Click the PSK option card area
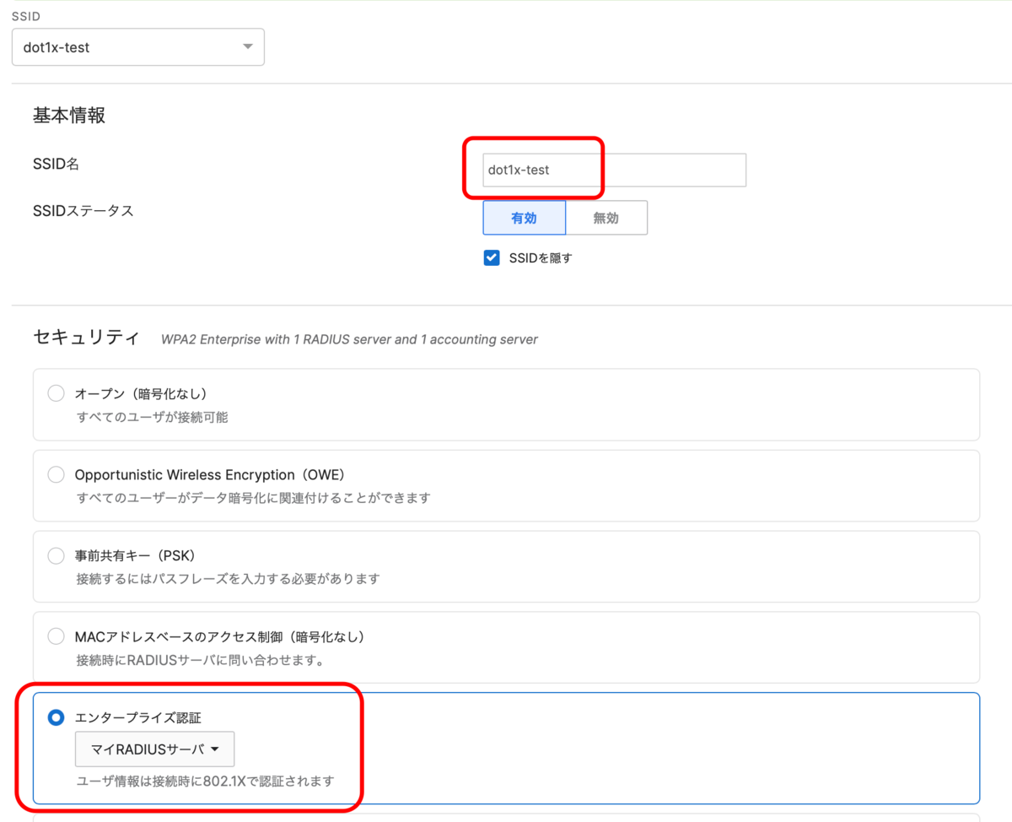 (506, 566)
